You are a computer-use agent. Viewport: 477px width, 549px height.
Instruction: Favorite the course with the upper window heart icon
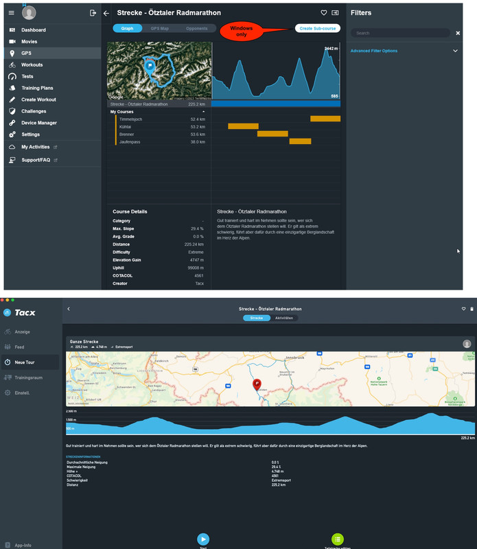click(323, 12)
